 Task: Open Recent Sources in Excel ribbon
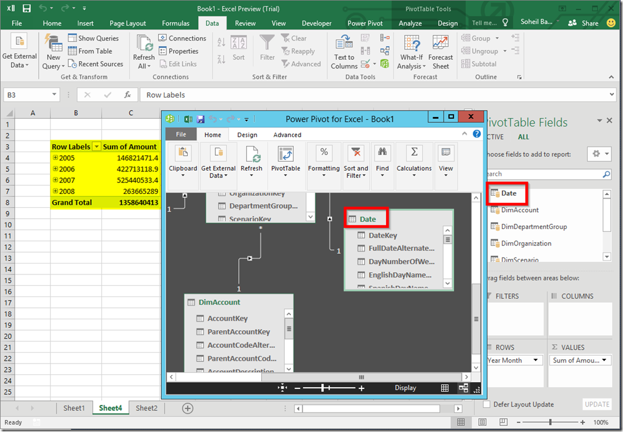95,64
